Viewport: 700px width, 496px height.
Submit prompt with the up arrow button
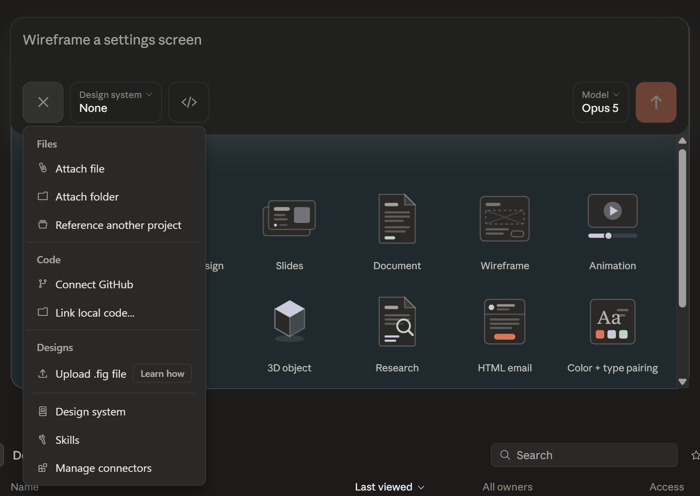pos(656,102)
